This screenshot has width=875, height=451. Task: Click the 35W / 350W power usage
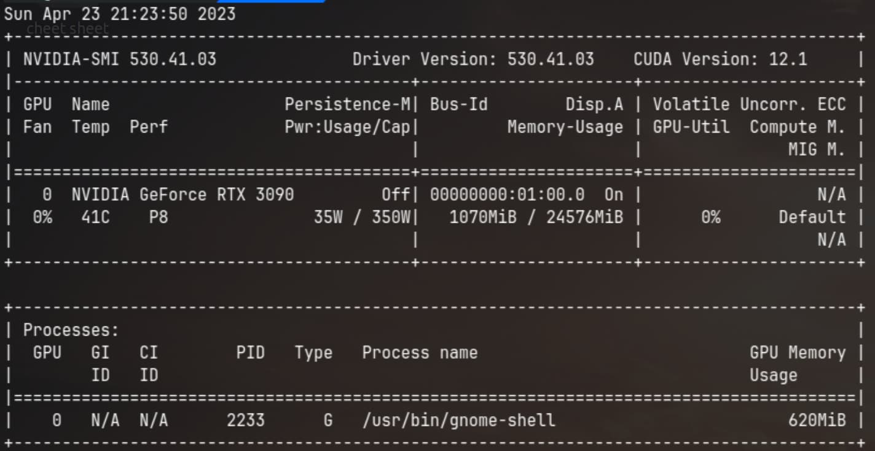[361, 217]
